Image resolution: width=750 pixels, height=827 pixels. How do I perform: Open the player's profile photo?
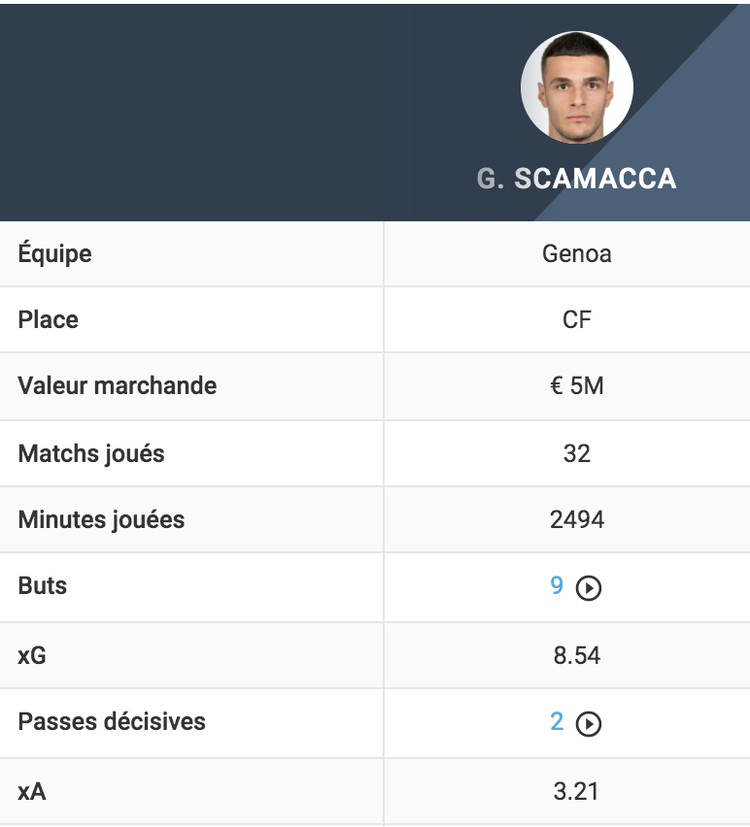pos(577,87)
